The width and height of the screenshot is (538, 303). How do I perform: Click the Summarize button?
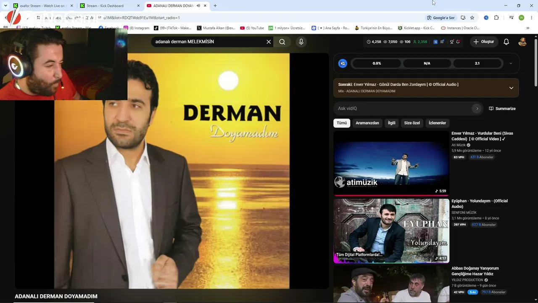pos(502,109)
